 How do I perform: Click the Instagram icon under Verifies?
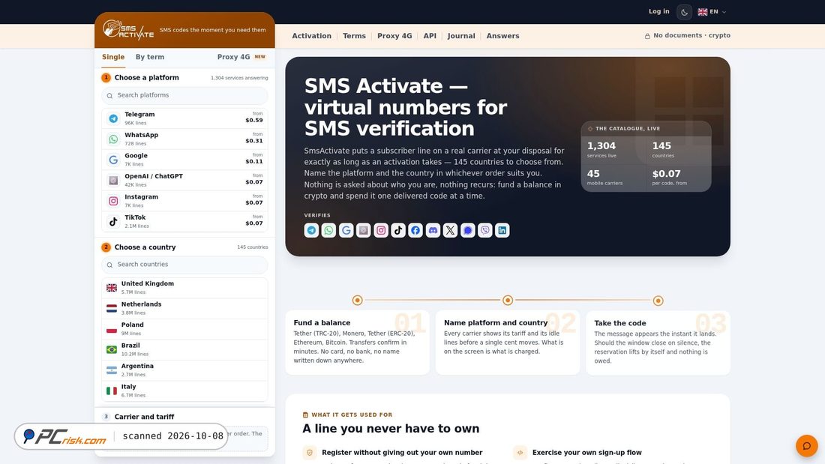tap(381, 230)
